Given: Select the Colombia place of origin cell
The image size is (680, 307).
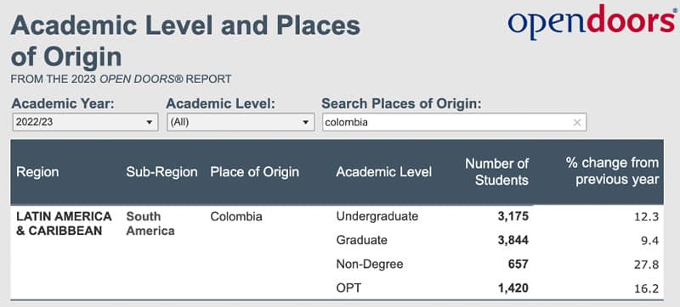Looking at the screenshot, I should [236, 216].
